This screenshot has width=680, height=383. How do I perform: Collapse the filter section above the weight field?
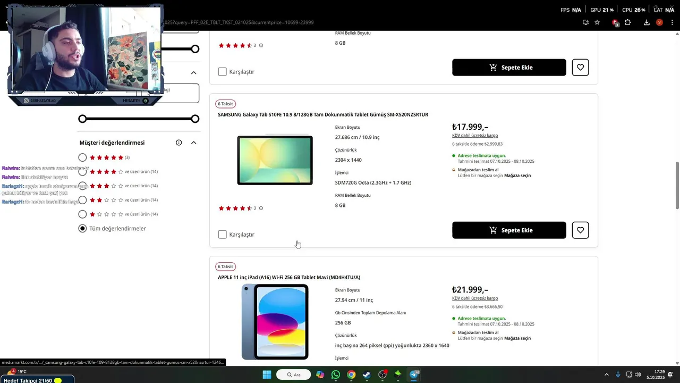(194, 72)
